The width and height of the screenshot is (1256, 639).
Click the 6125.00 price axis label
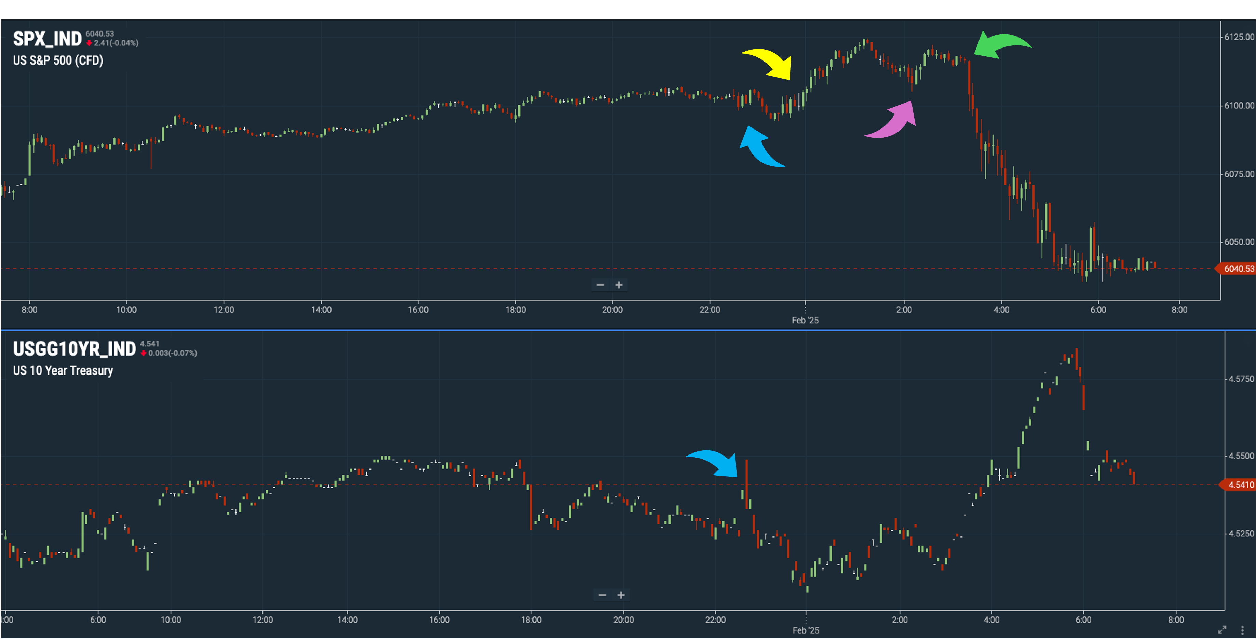[x=1239, y=37]
